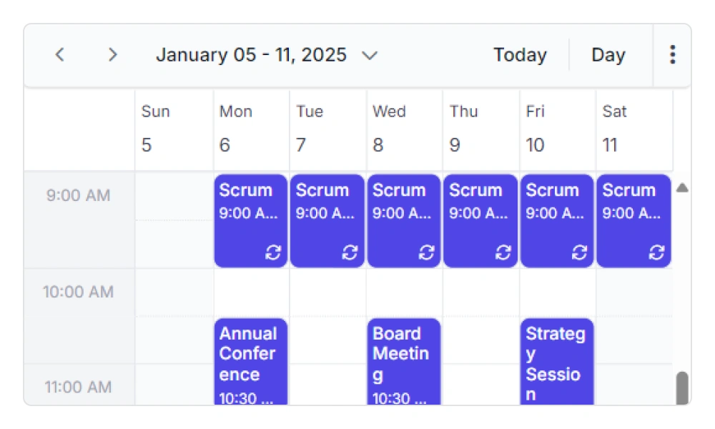This screenshot has width=715, height=429.
Task: Click the Today button
Action: click(x=520, y=54)
